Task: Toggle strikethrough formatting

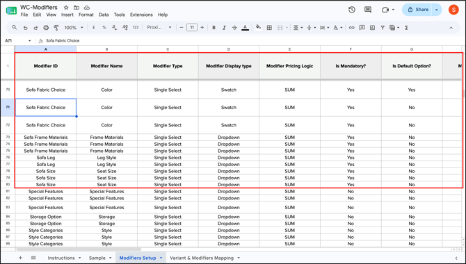Action: [x=234, y=27]
